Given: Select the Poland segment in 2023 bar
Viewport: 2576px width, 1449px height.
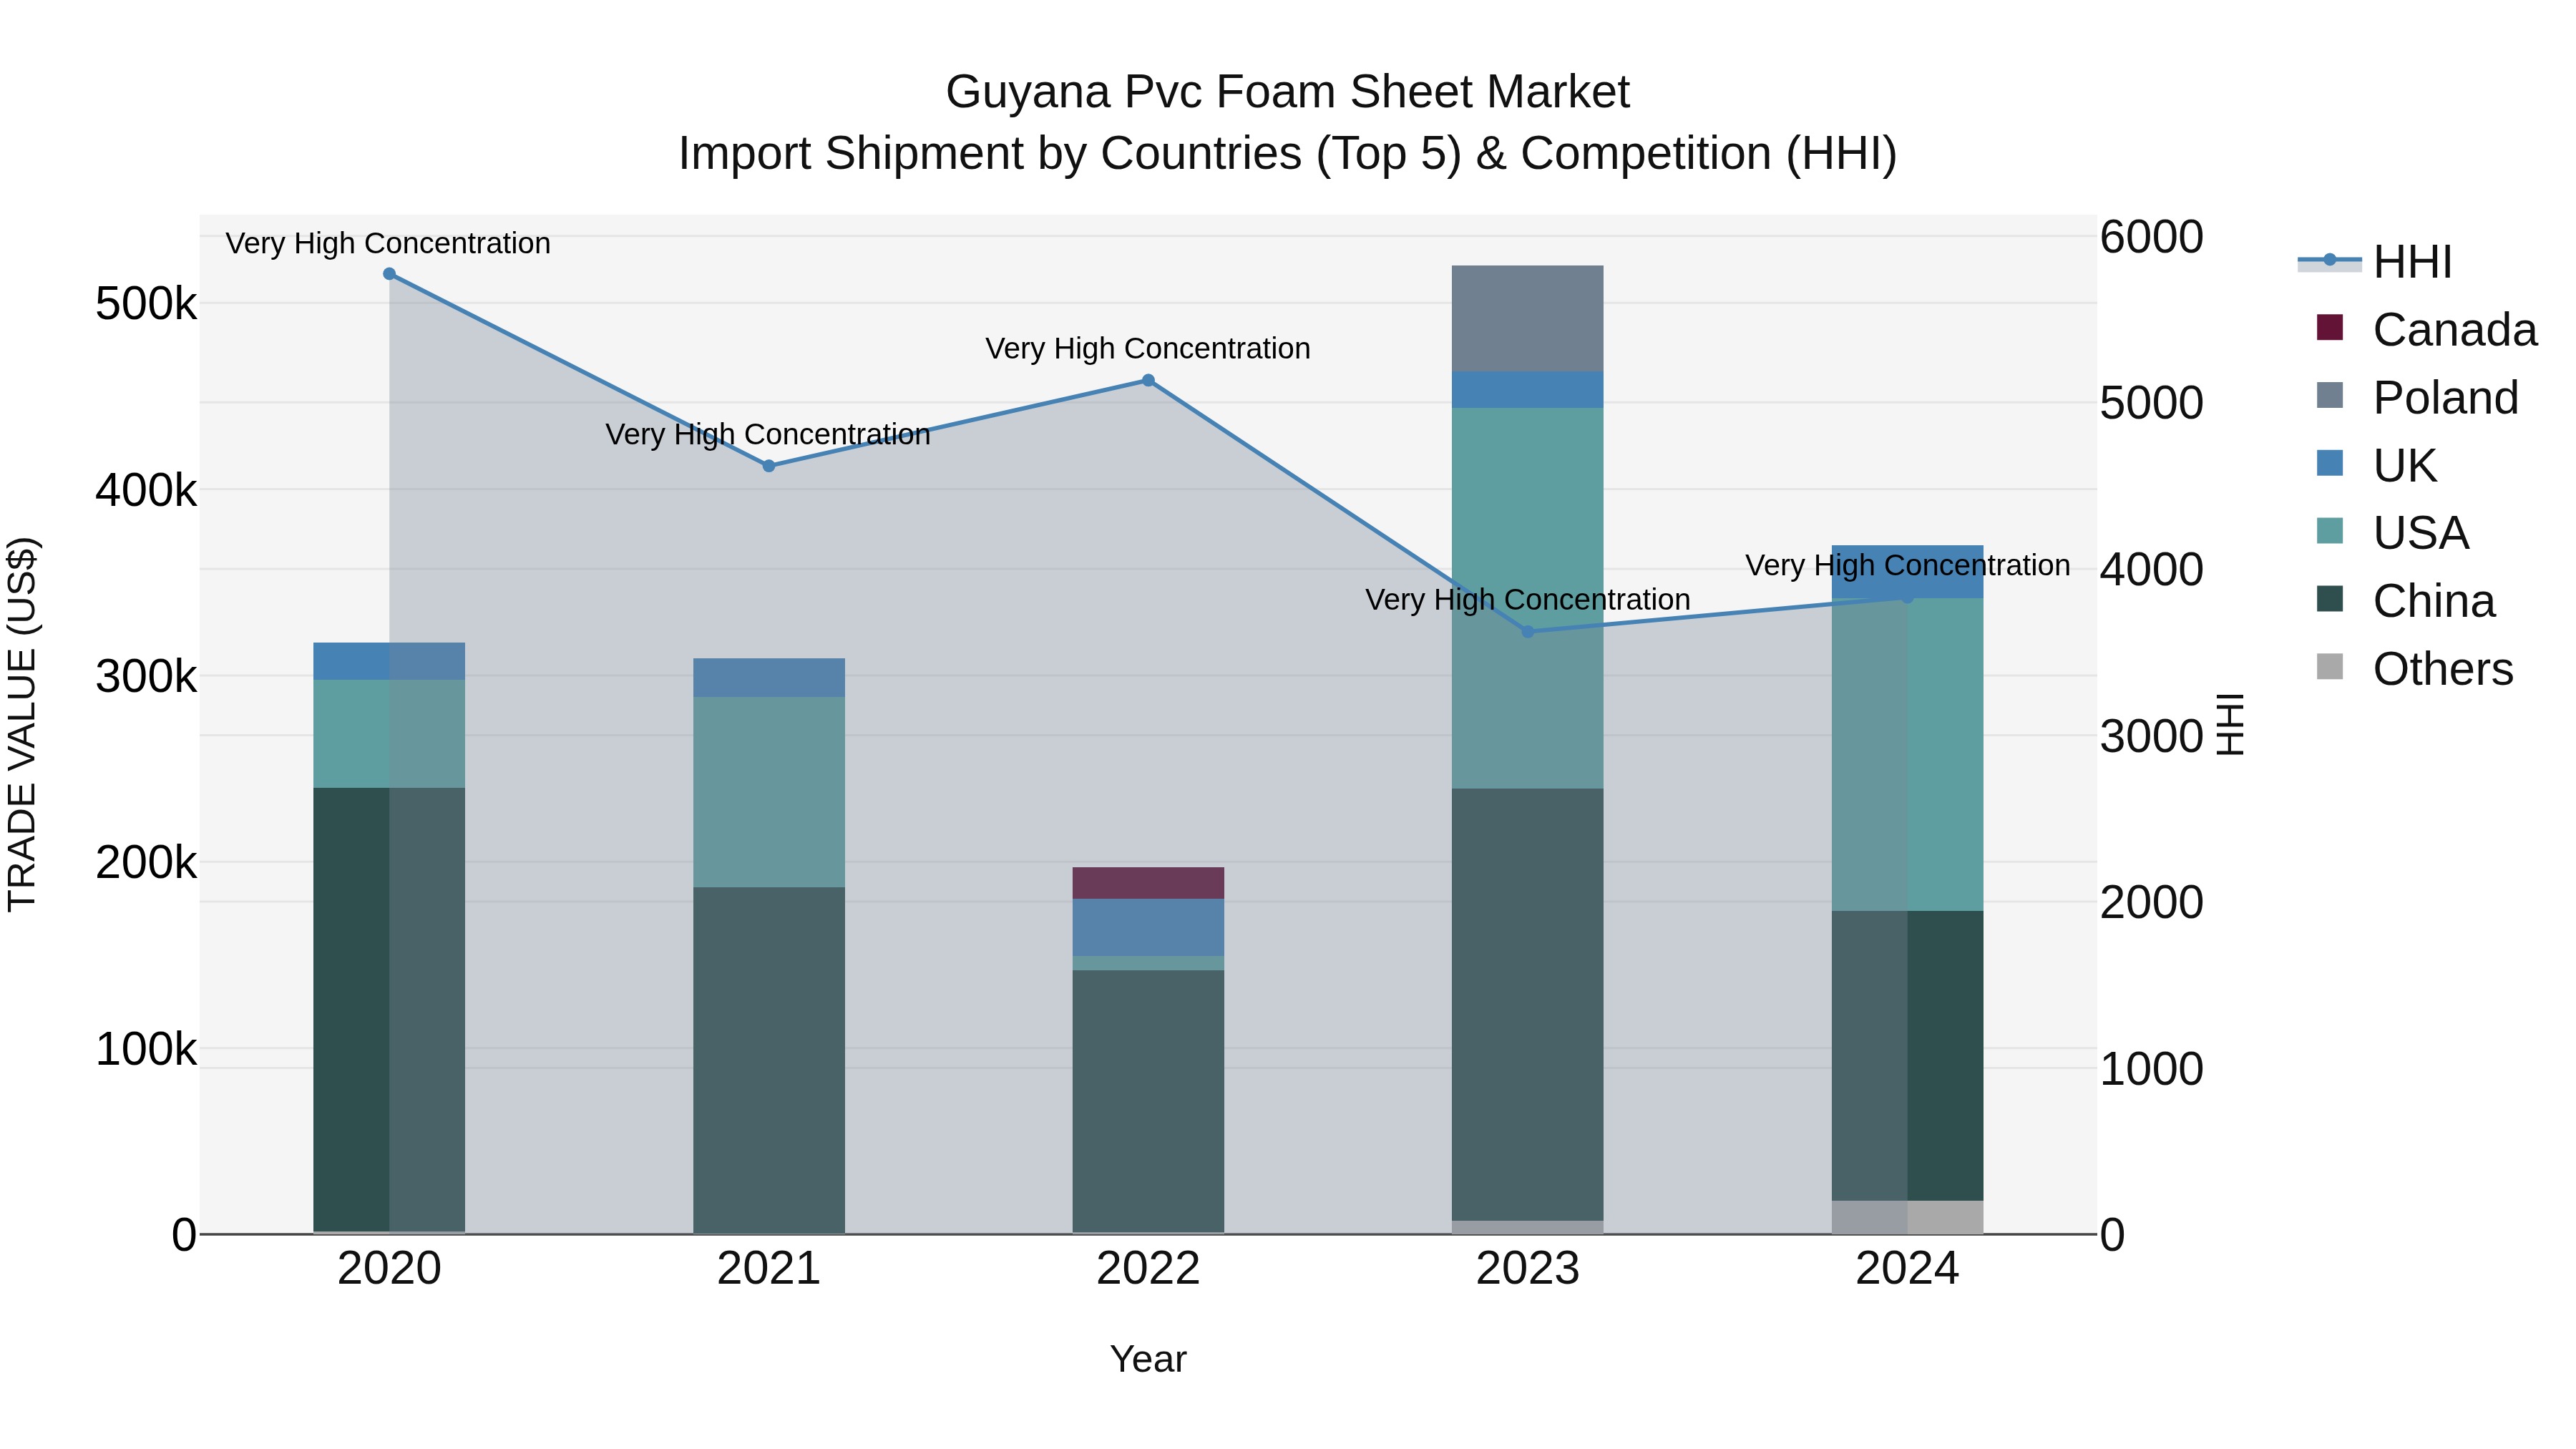Looking at the screenshot, I should tap(1528, 319).
